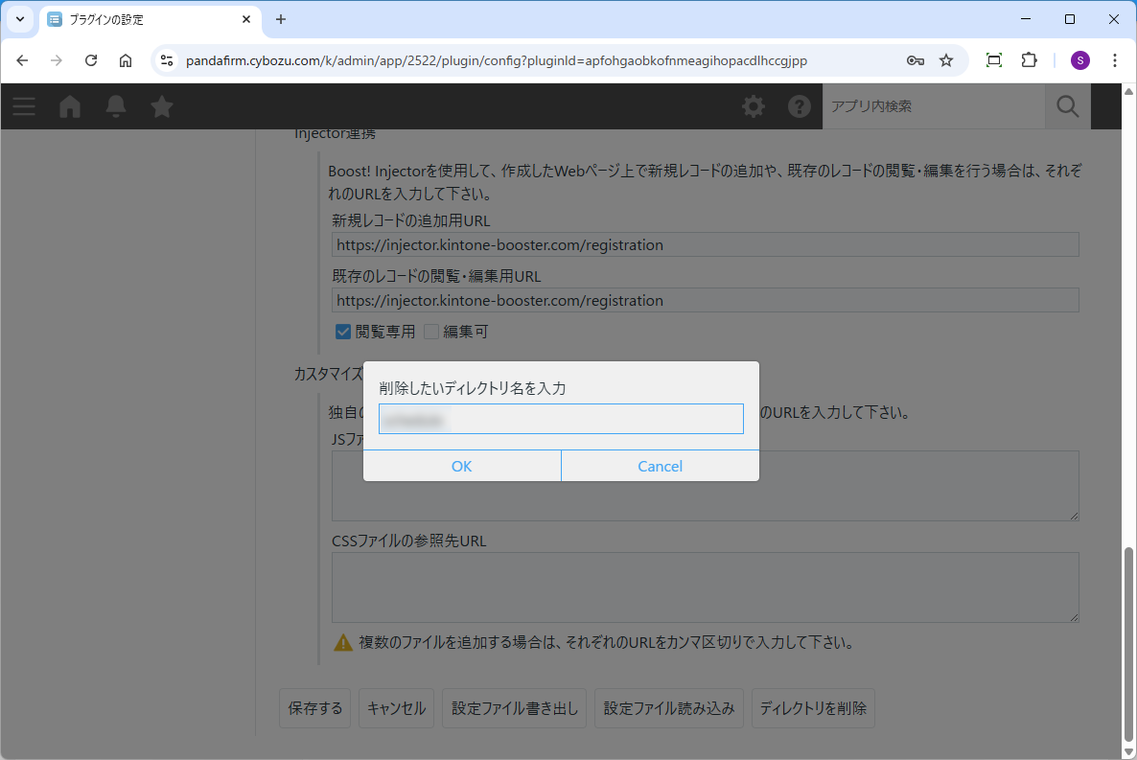The width and height of the screenshot is (1137, 760).
Task: Click the directory name input field
Action: click(x=561, y=419)
